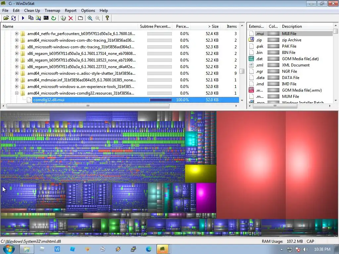Click the greyed Zoom Out icon

(x=98, y=18)
